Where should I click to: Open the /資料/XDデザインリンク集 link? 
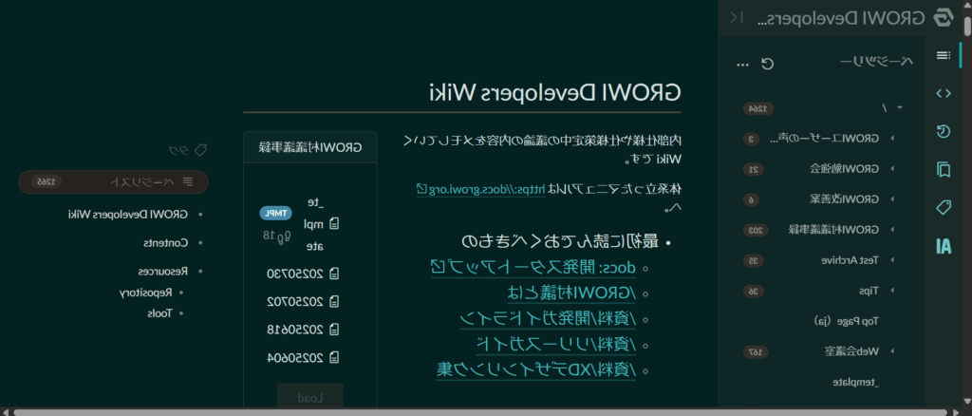535,370
